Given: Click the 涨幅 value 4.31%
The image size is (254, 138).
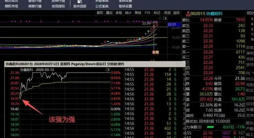Looking at the screenshot, I should point(207,89).
